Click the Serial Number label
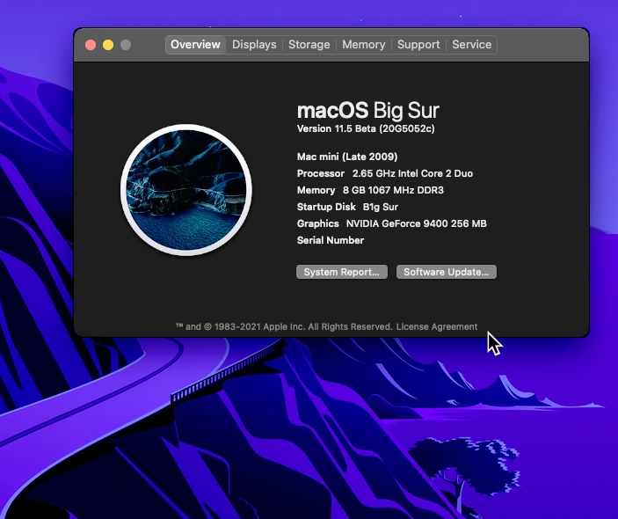Image resolution: width=618 pixels, height=519 pixels. pos(331,240)
